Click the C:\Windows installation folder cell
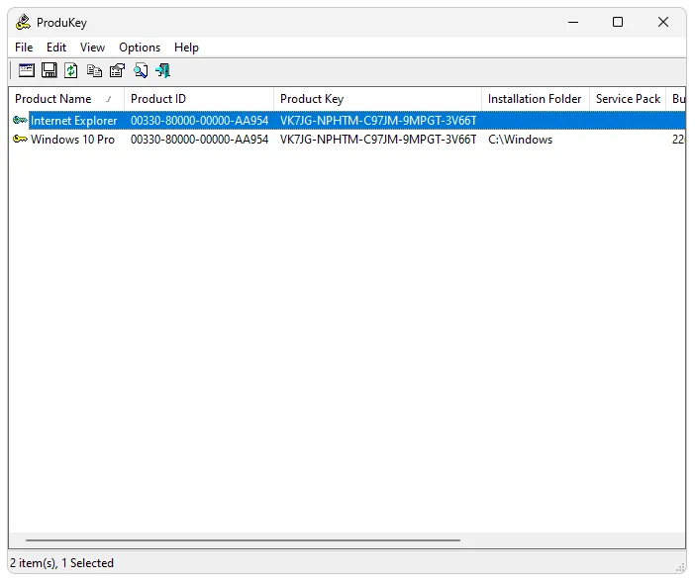This screenshot has height=582, width=695. click(x=520, y=140)
